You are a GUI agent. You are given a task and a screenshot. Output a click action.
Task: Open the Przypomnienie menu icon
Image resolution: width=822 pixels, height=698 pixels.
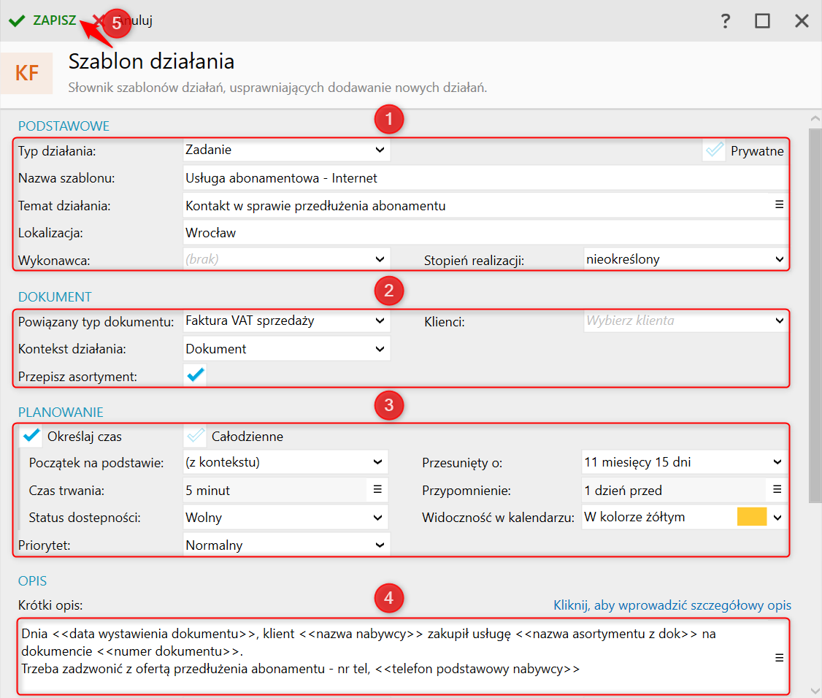coord(777,490)
